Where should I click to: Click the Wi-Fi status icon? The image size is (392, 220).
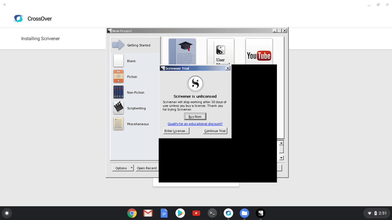pyautogui.click(x=370, y=213)
